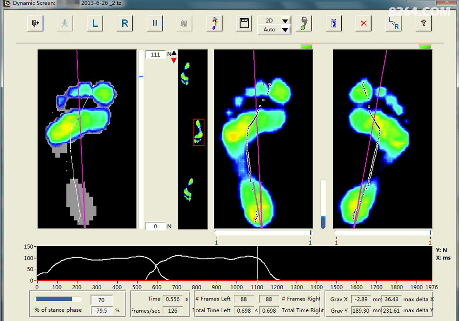The height and width of the screenshot is (321, 459).
Task: Click the exit door icon
Action: (x=36, y=23)
